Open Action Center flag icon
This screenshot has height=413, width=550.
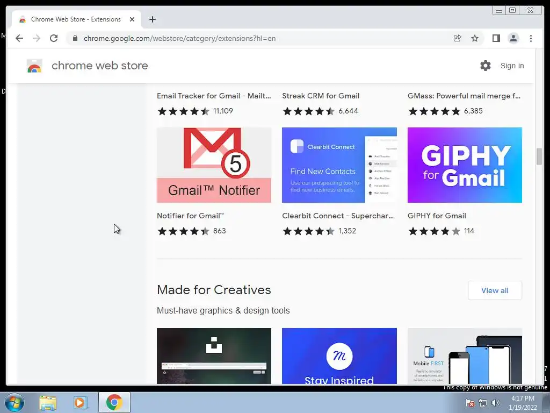pyautogui.click(x=470, y=403)
